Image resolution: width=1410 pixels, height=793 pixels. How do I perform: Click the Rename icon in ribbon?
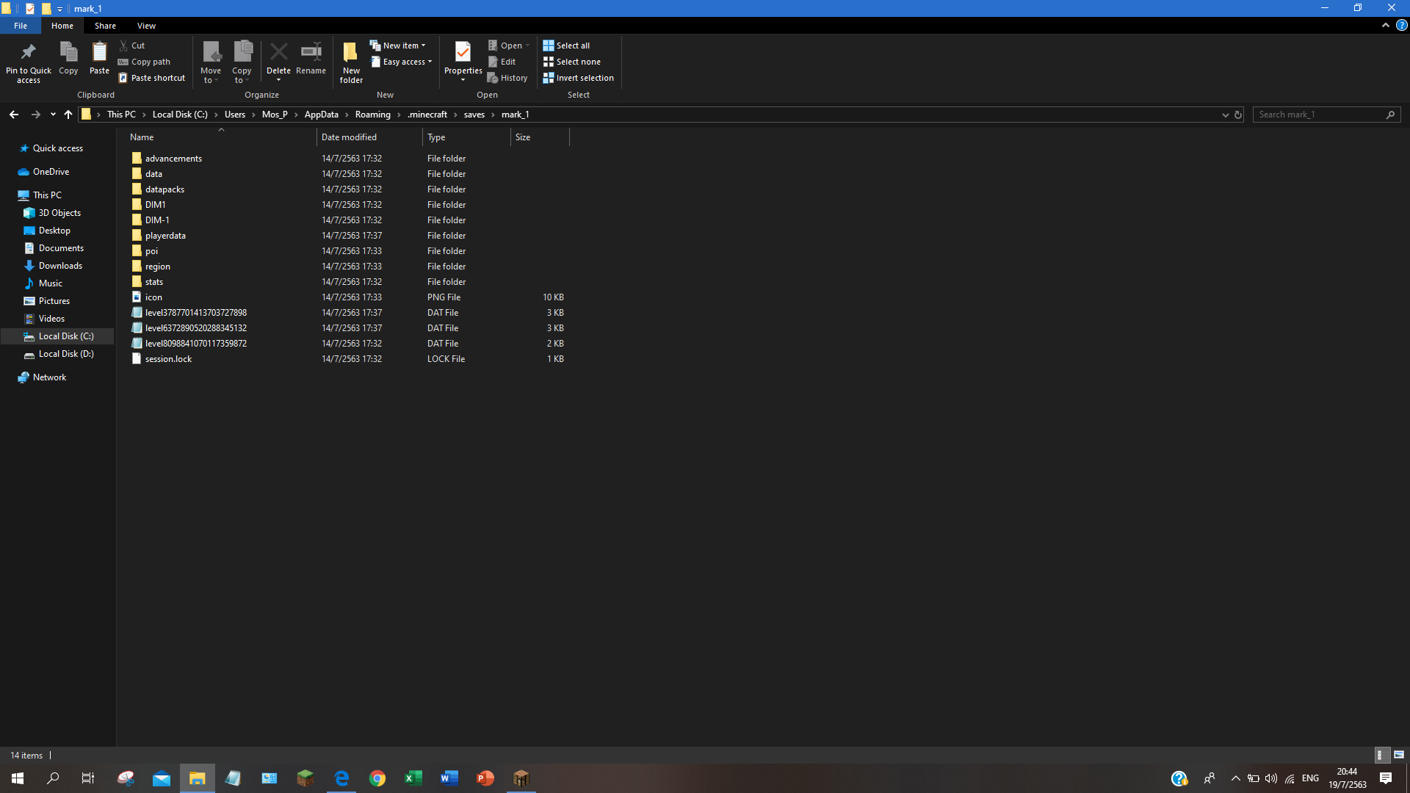point(311,53)
